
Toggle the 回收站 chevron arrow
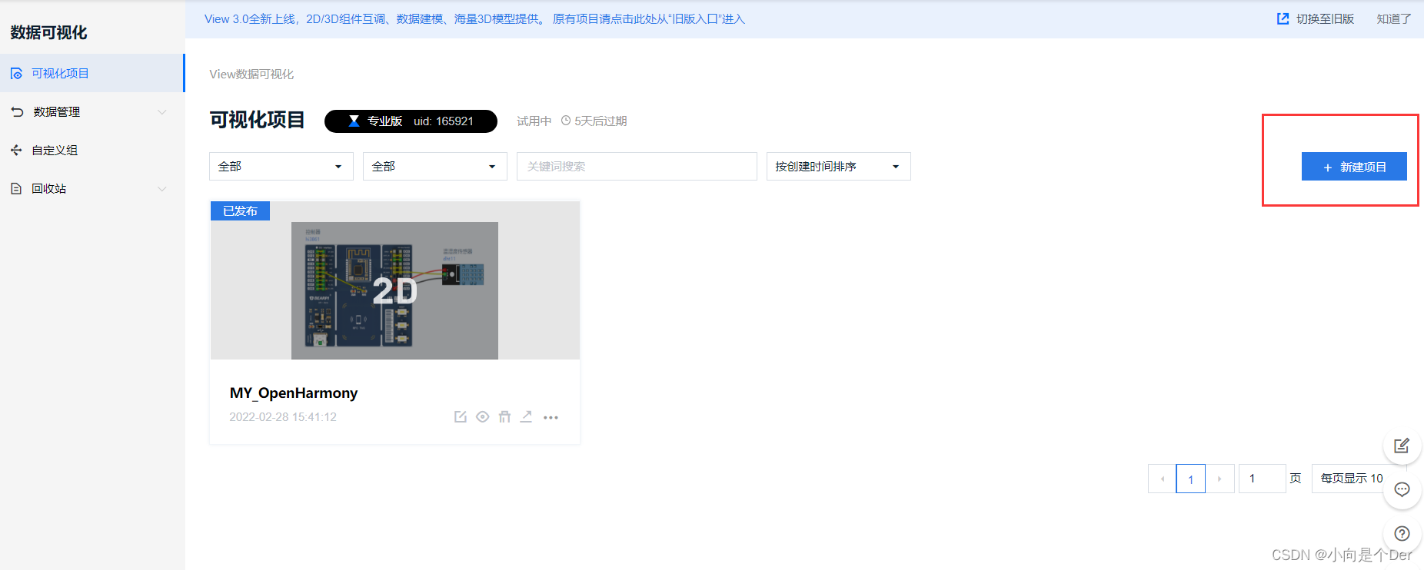(x=162, y=189)
